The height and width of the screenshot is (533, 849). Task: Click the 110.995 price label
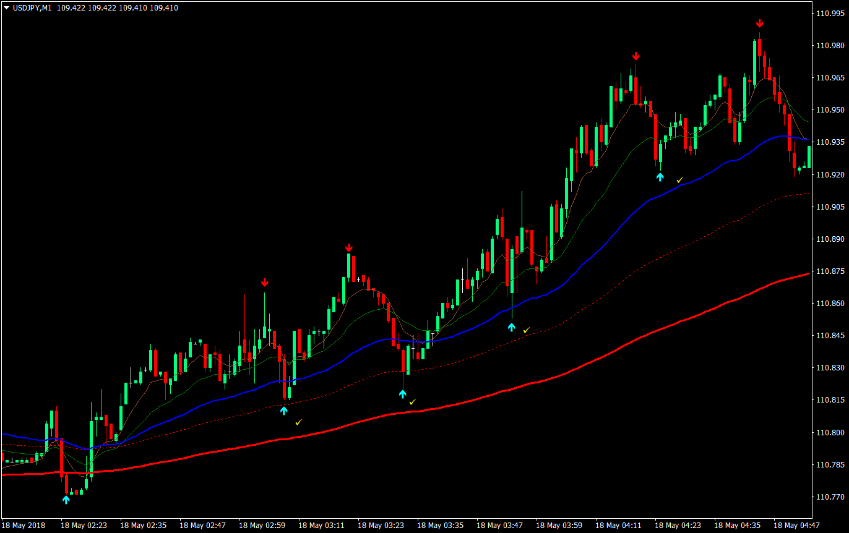pyautogui.click(x=830, y=13)
